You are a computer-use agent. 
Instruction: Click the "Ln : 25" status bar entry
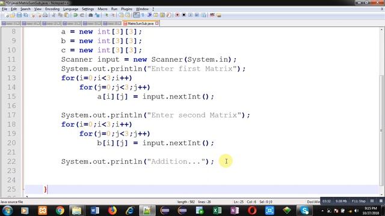[238, 202]
